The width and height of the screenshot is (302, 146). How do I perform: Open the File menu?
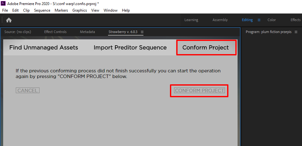tap(5, 10)
